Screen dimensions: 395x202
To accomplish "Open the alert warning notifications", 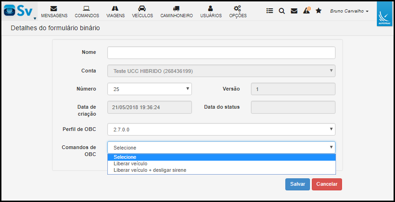I will pyautogui.click(x=306, y=11).
